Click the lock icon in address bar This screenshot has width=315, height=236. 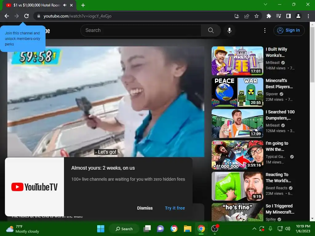tap(39, 16)
